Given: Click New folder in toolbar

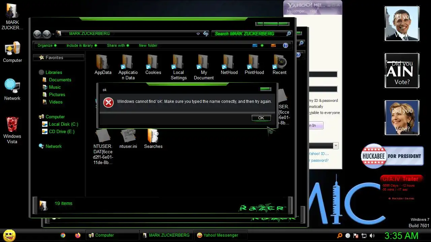Looking at the screenshot, I should pyautogui.click(x=148, y=45).
